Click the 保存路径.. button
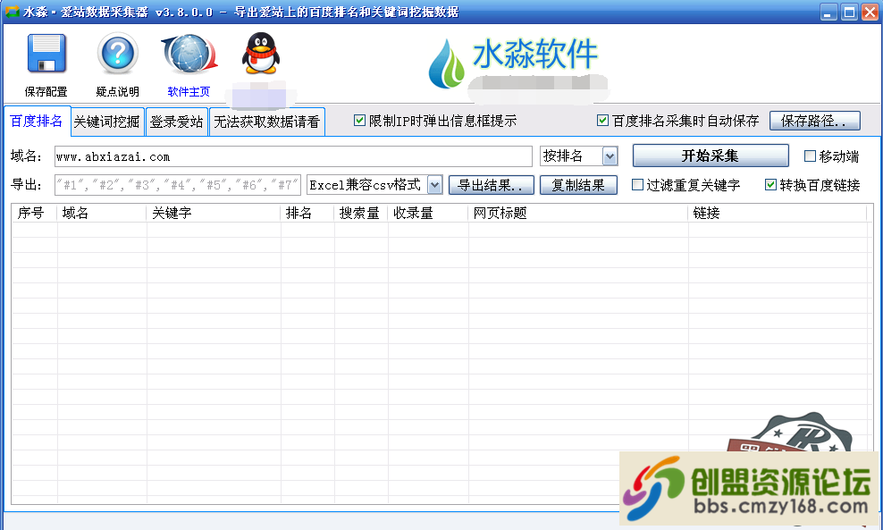The width and height of the screenshot is (883, 530). click(x=814, y=121)
